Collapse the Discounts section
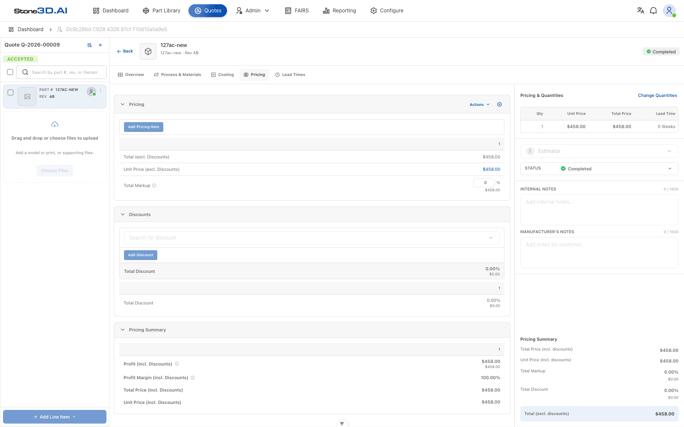This screenshot has height=427, width=684. [x=123, y=214]
